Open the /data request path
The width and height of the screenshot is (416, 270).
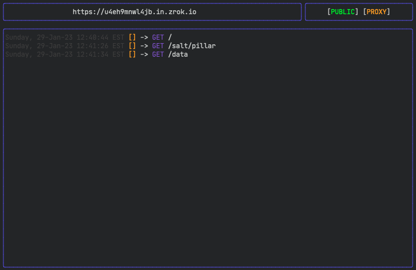pyautogui.click(x=178, y=54)
